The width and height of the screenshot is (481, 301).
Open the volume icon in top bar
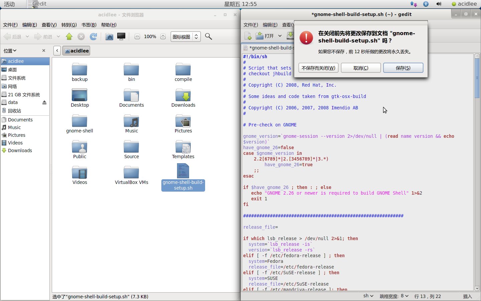[439, 4]
